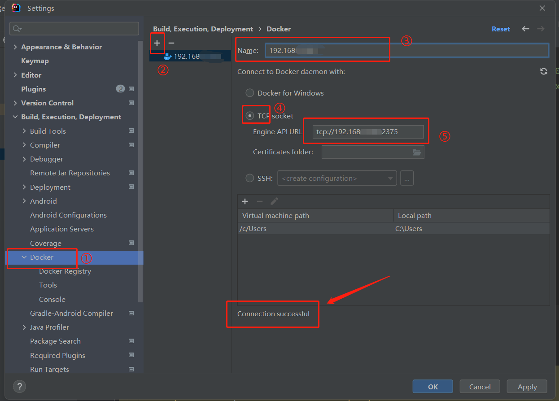This screenshot has width=559, height=401.
Task: Navigate back using the left arrow
Action: click(x=525, y=29)
